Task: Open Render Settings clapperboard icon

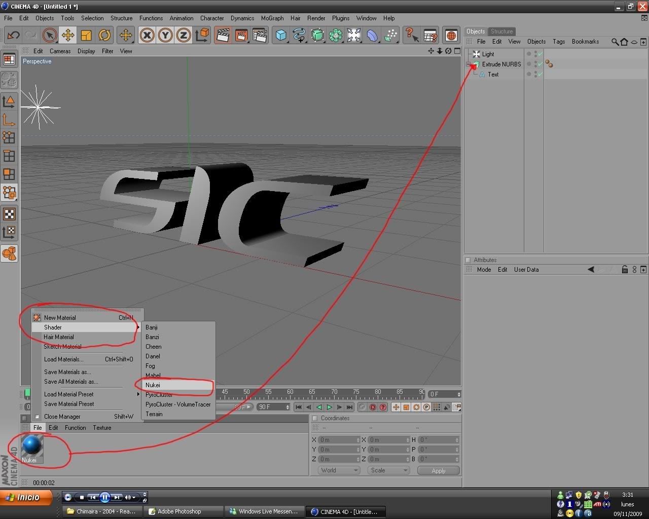Action: 260,35
